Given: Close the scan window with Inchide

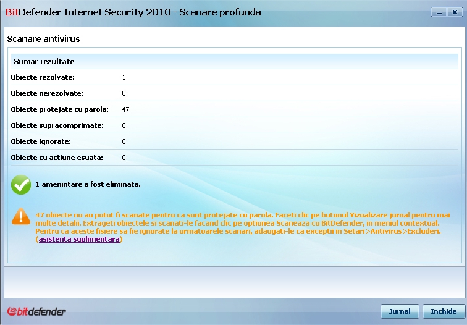Looking at the screenshot, I should 444,311.
